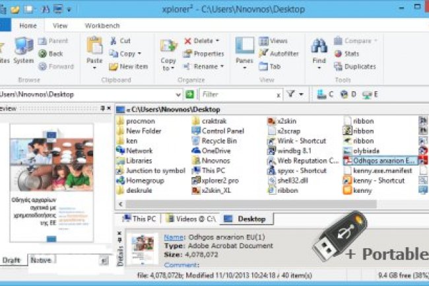
Task: Open the Stats tool
Action: [346, 54]
